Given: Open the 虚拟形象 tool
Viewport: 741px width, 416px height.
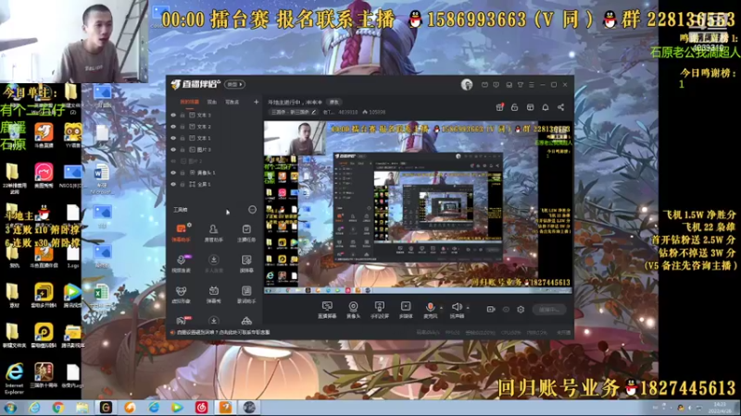Looking at the screenshot, I should pos(181,294).
